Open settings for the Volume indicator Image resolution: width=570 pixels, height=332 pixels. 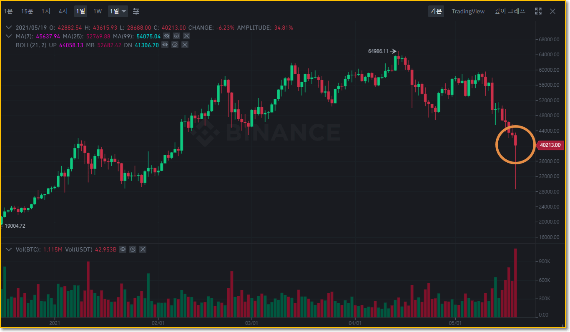[133, 249]
